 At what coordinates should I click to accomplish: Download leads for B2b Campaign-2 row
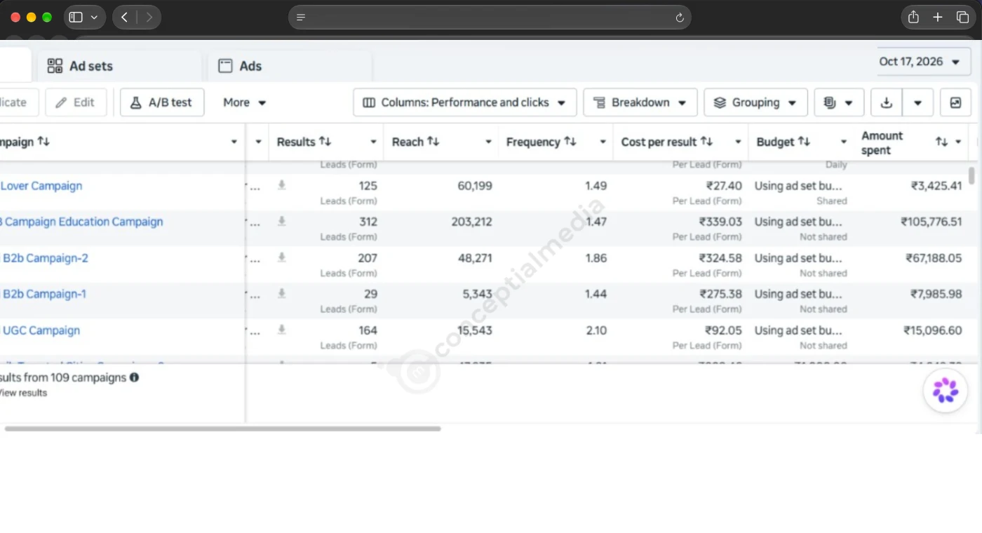tap(282, 257)
